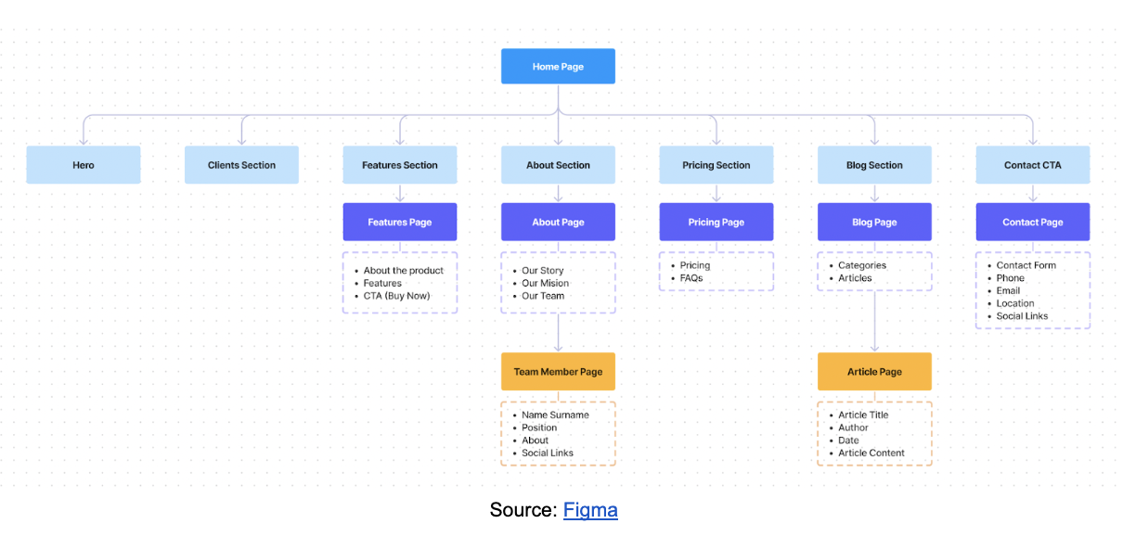Click the 'FAQs' list item
Image resolution: width=1123 pixels, height=549 pixels.
691,278
